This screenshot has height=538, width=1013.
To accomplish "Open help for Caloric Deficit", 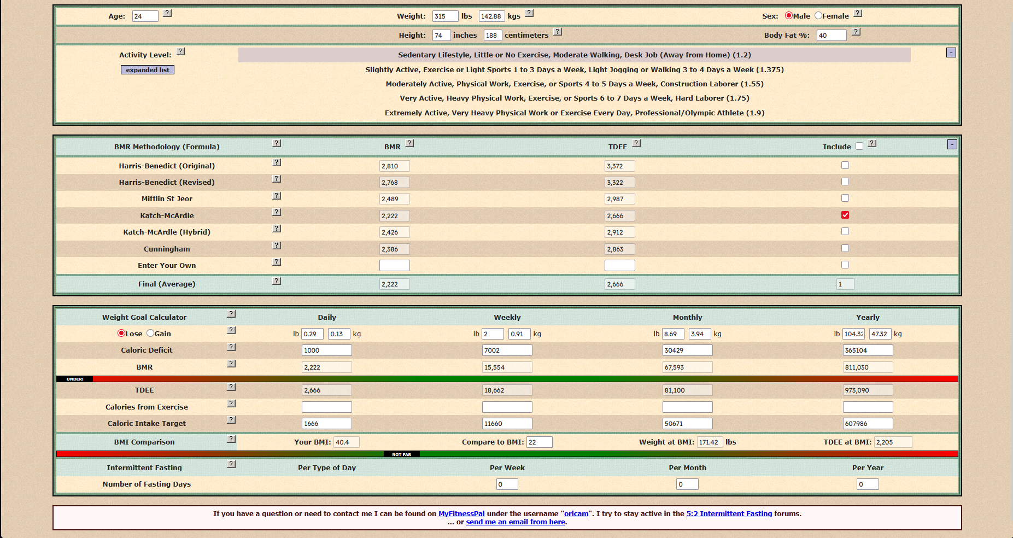I will pyautogui.click(x=232, y=347).
